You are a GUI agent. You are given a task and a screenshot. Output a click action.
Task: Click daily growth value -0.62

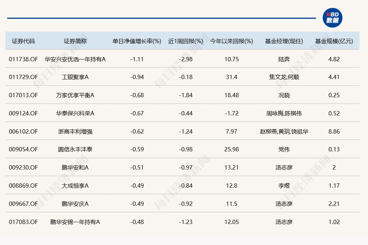[x=137, y=131]
